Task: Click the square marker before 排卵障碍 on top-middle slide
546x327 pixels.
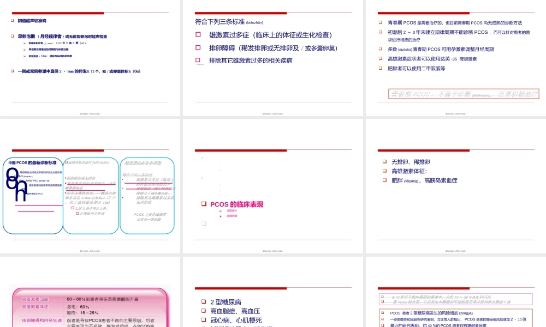Action: coord(199,47)
